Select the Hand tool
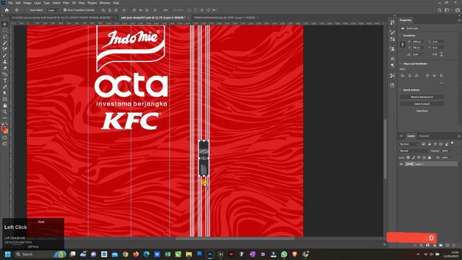462x260 pixels. (x=5, y=105)
